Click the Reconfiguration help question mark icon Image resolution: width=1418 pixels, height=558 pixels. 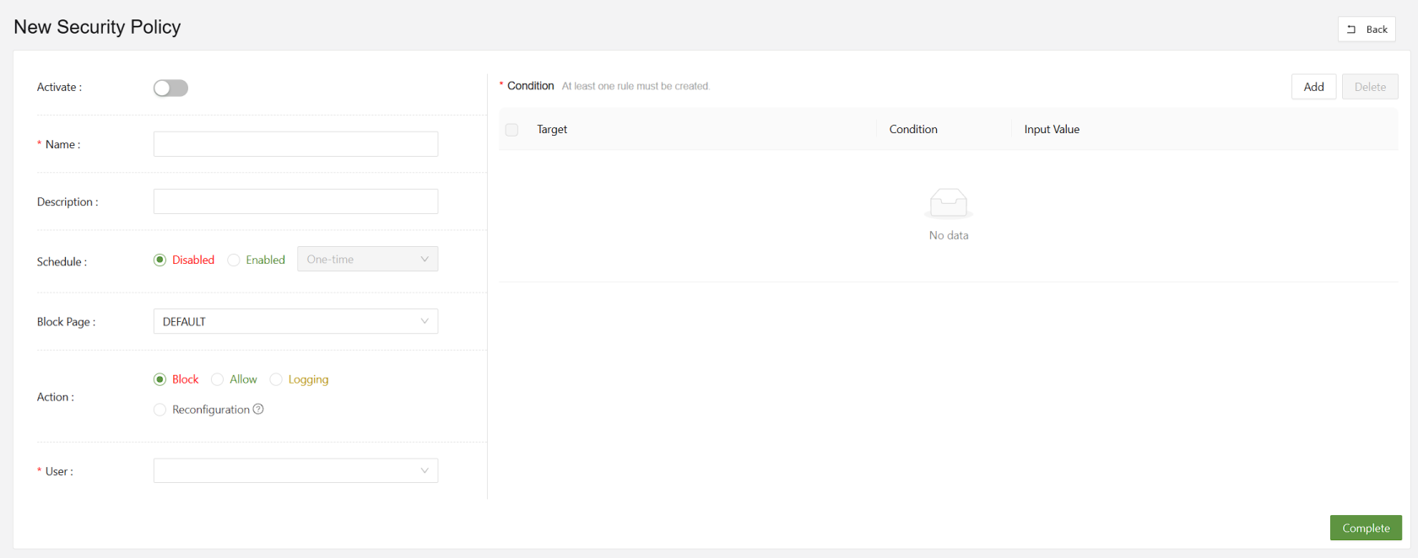pyautogui.click(x=258, y=410)
